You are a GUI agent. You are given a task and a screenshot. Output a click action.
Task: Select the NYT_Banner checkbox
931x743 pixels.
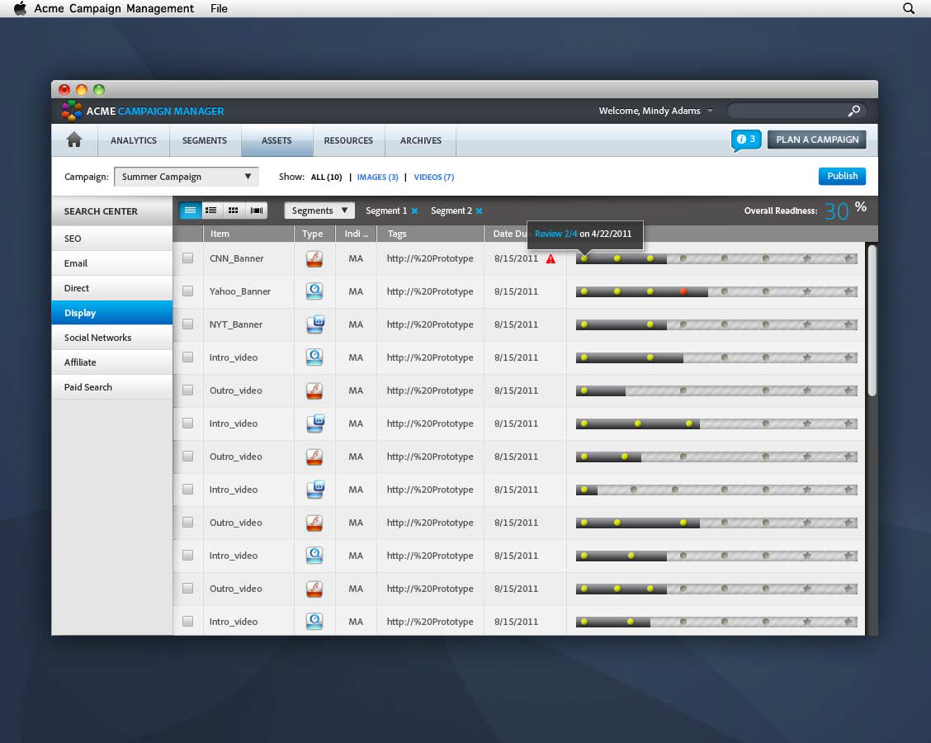point(187,324)
